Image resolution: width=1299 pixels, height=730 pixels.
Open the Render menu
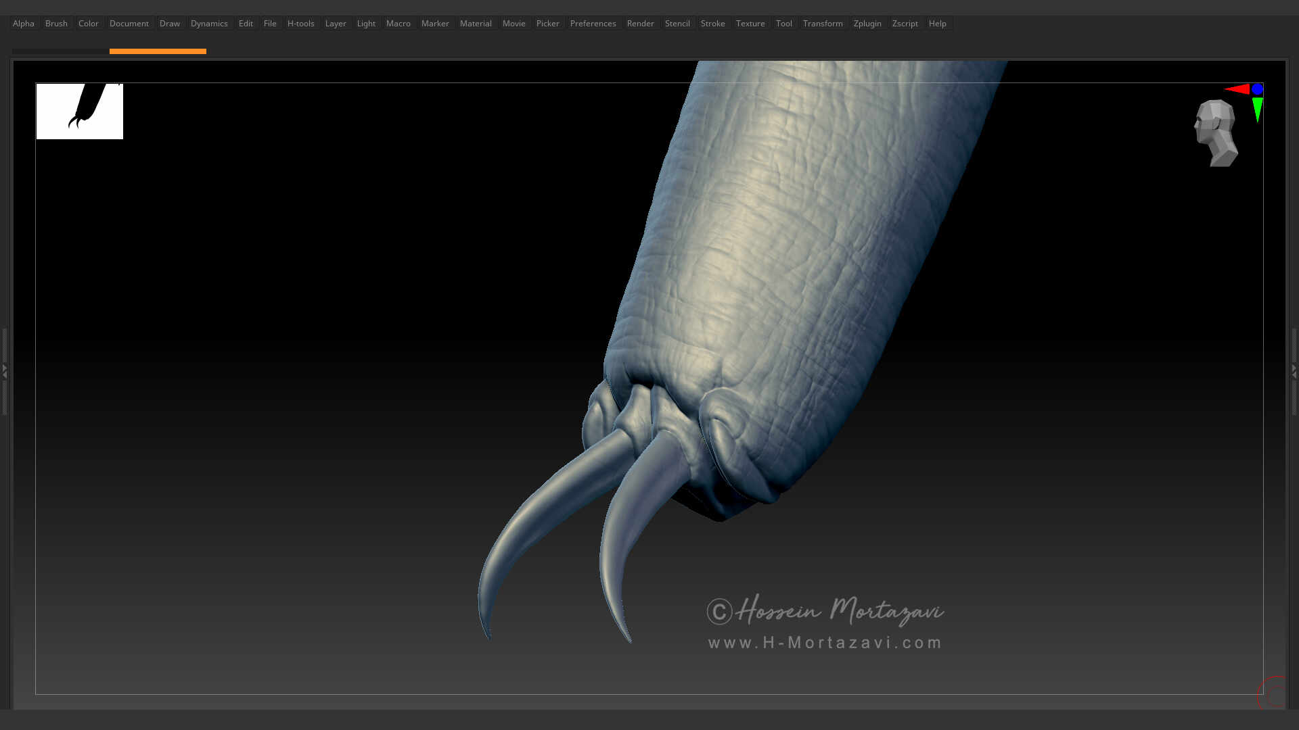(640, 23)
